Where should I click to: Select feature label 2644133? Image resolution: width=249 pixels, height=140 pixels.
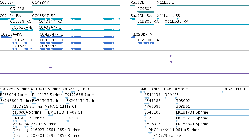(x=152, y=95)
